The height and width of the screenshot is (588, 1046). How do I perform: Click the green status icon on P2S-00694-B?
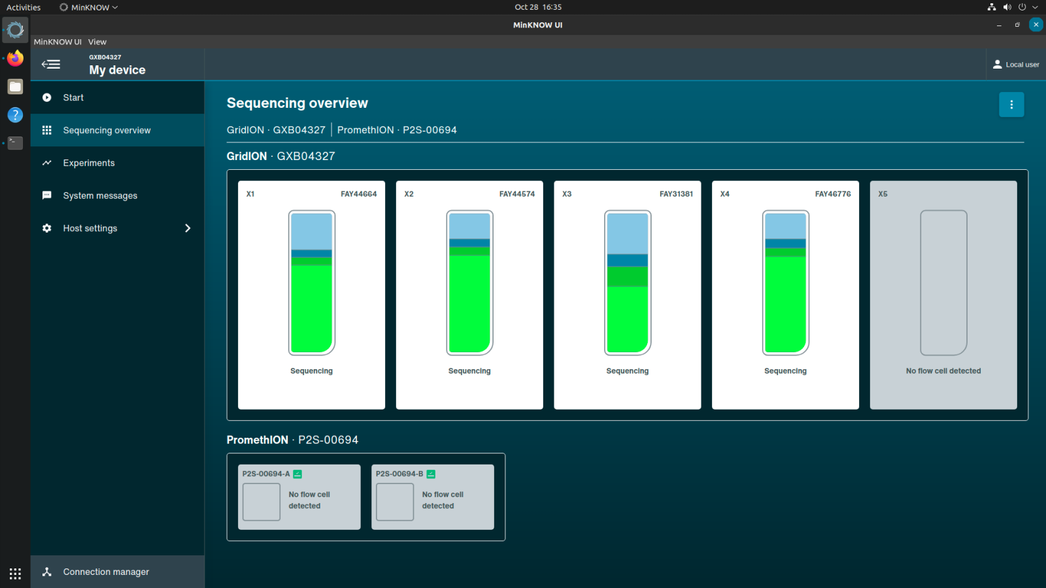431,474
